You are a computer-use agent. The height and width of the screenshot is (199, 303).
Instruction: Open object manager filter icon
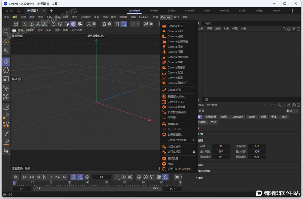point(294,29)
